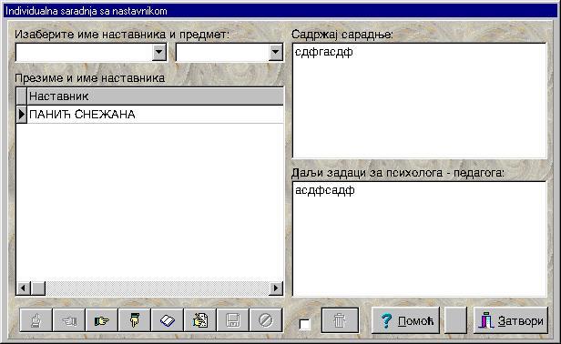Click the blank button between Помоћ and Затвори
Image resolution: width=561 pixels, height=344 pixels.
pos(456,320)
